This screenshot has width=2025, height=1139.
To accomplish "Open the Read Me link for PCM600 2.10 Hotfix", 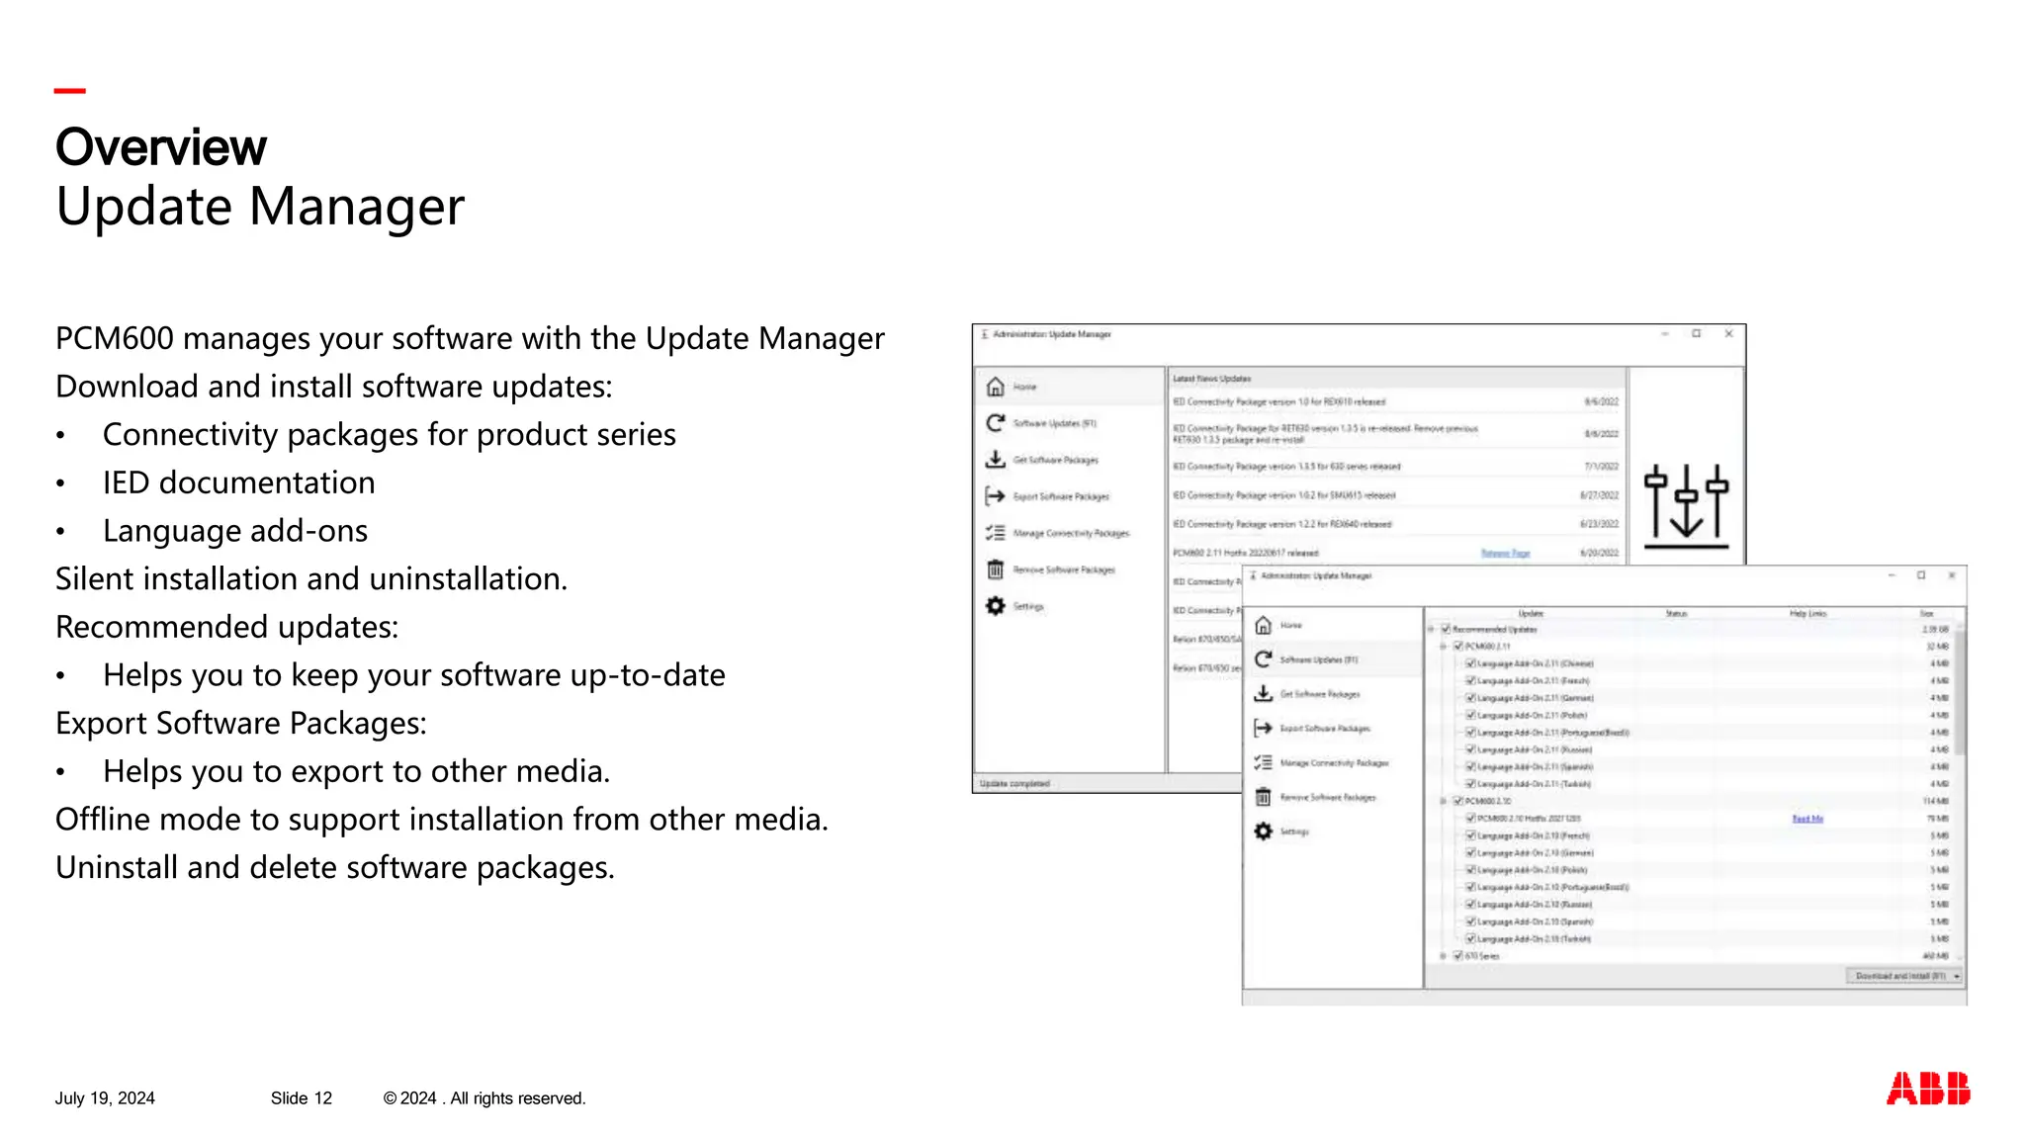I will tap(1807, 819).
